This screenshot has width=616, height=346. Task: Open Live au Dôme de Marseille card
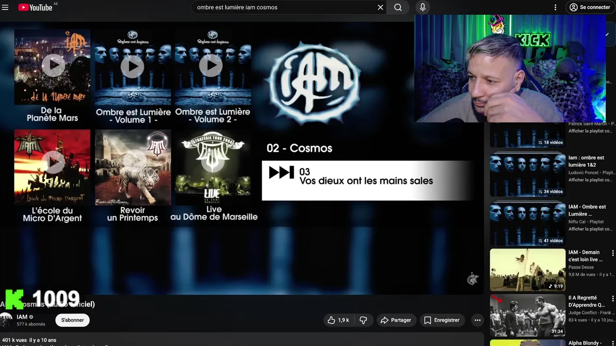pyautogui.click(x=214, y=175)
